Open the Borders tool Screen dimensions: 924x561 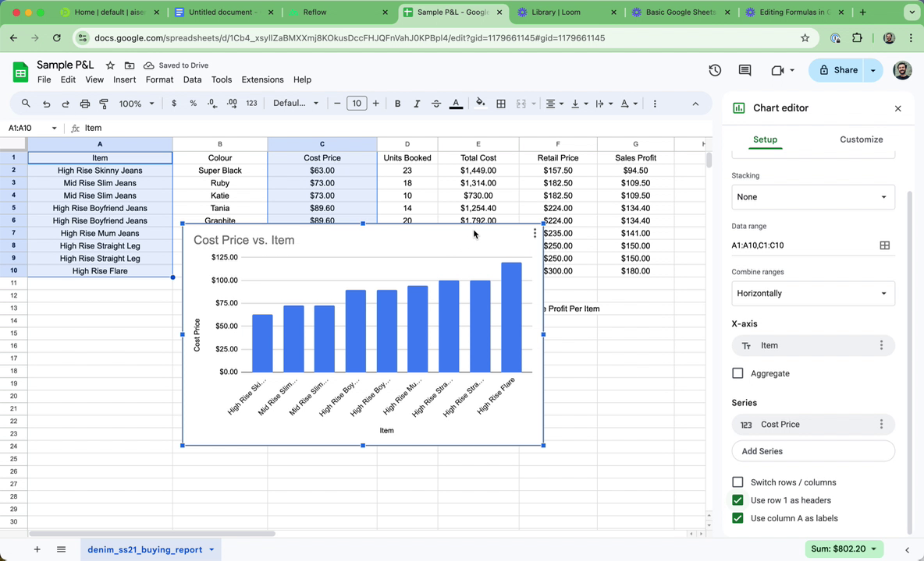[x=501, y=104]
